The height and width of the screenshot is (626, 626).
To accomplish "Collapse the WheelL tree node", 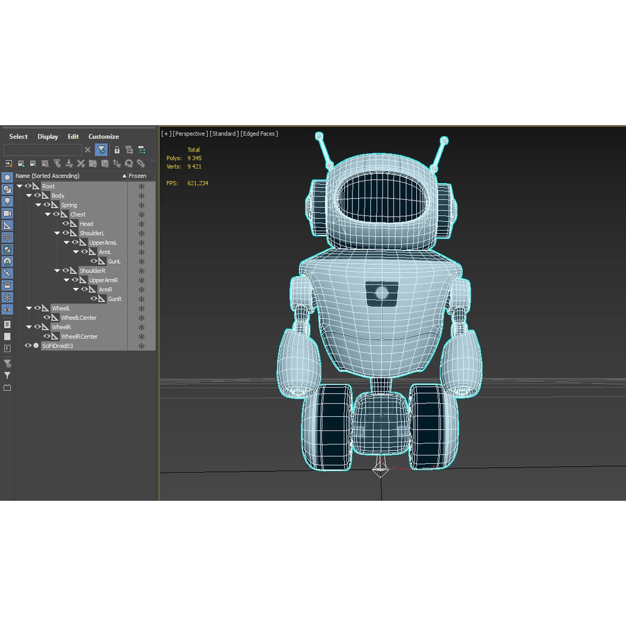I will point(29,308).
